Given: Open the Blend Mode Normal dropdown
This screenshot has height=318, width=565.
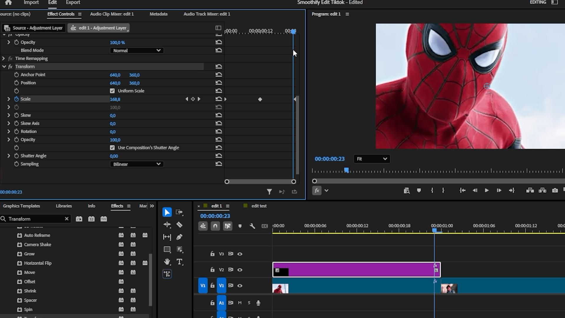Looking at the screenshot, I should tap(137, 51).
